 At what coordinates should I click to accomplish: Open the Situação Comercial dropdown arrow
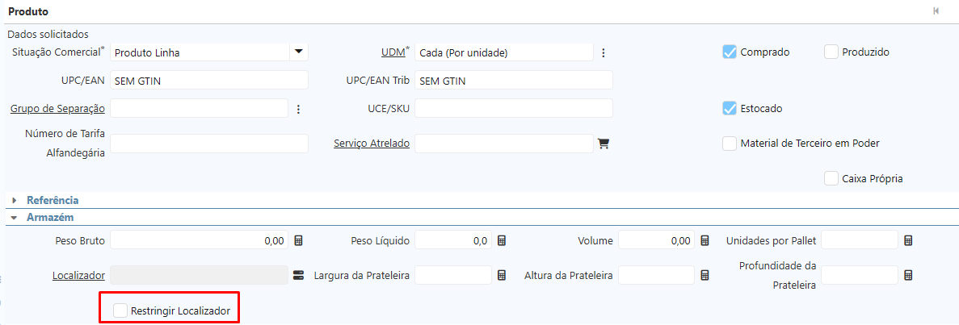tap(298, 52)
